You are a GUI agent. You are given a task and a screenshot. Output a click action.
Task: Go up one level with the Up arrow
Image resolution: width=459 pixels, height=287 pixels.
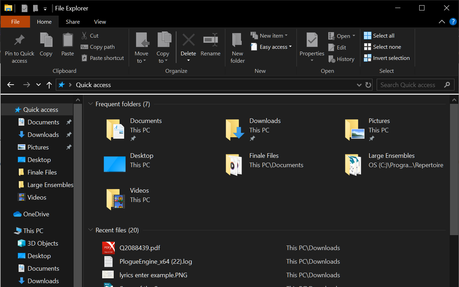pyautogui.click(x=49, y=85)
